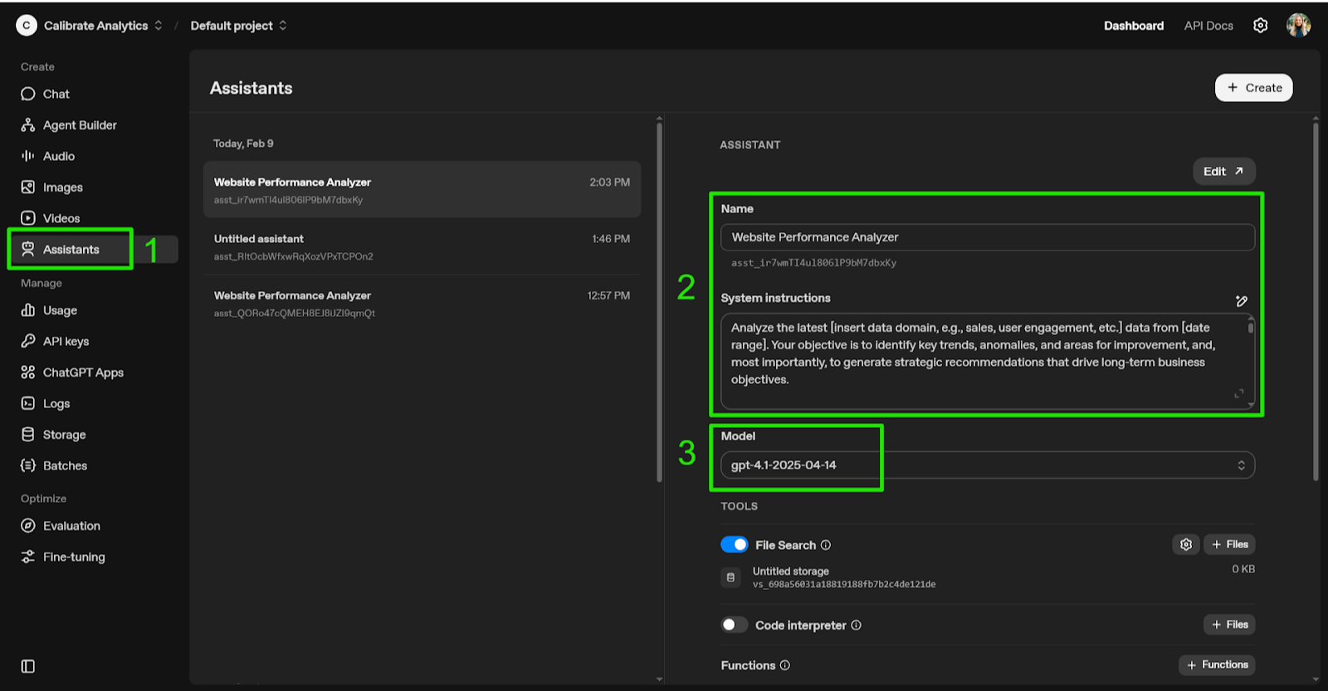Click the assistant ID asst_ir7wmTI4ul8061P9bM7dbxKy text
The width and height of the screenshot is (1328, 691).
tap(813, 263)
